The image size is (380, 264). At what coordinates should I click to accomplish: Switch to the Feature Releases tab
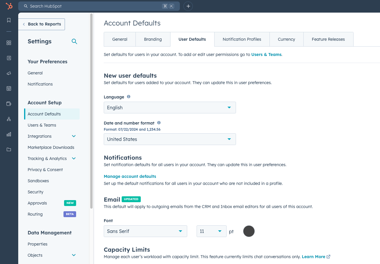coord(328,39)
